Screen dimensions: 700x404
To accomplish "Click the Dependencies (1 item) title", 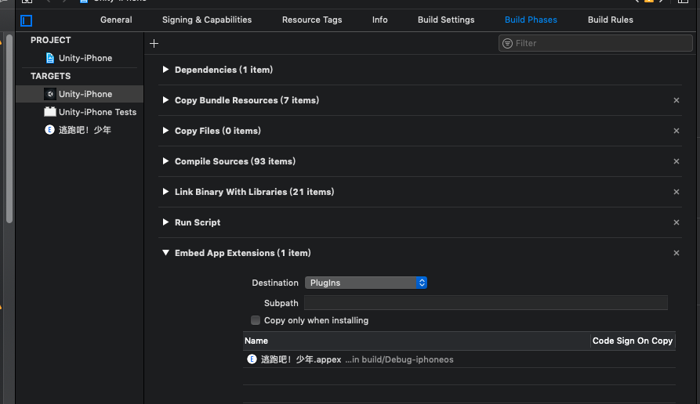I will (223, 70).
